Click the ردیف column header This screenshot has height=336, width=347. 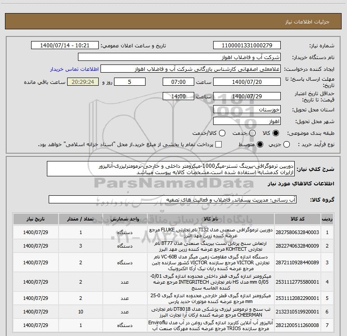(x=327, y=219)
